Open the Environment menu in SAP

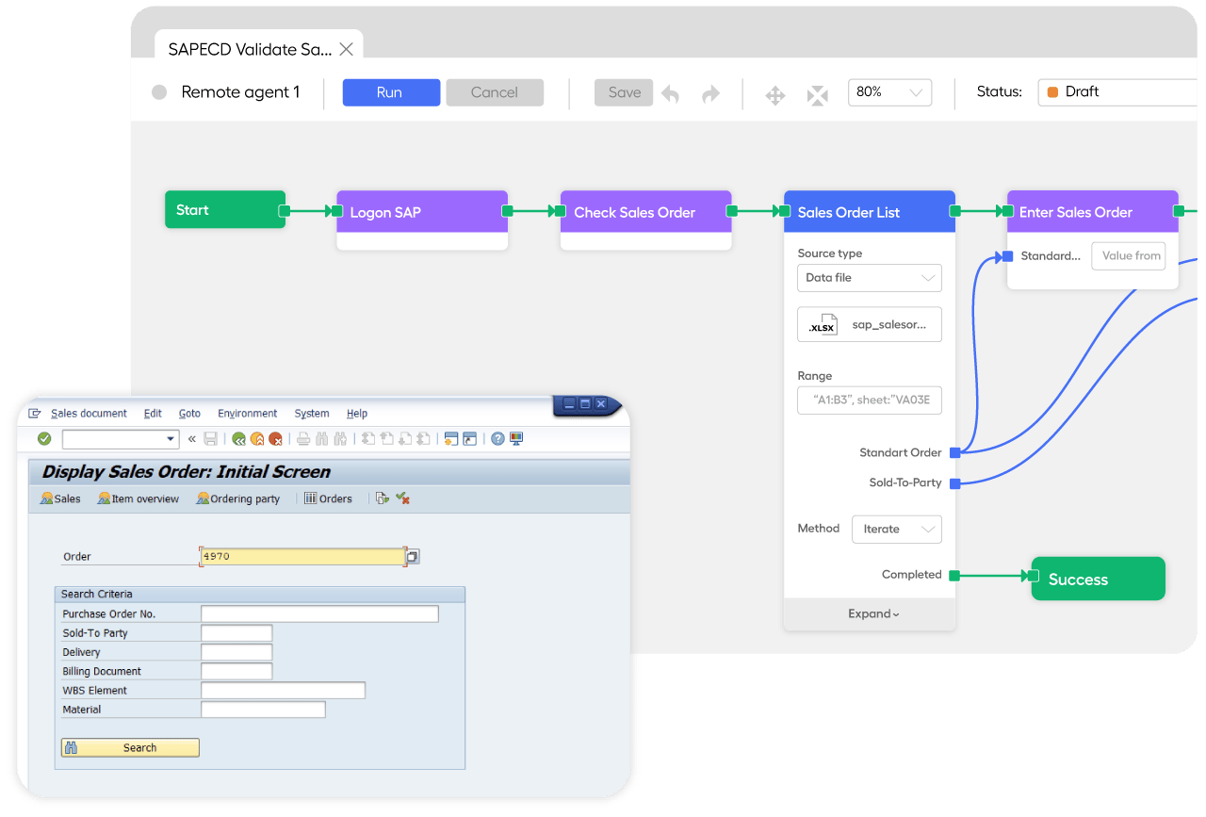click(x=247, y=414)
